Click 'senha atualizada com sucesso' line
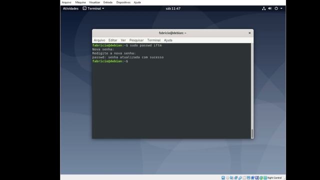 coord(128,57)
